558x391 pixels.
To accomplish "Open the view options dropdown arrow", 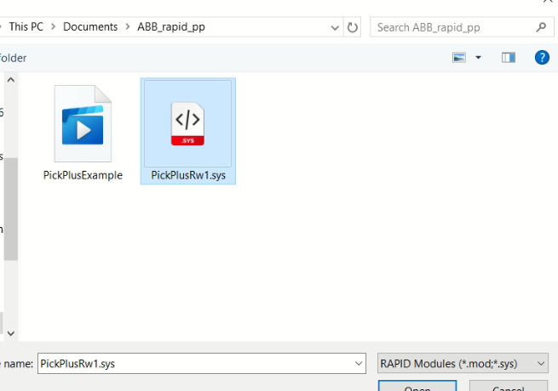I will (x=478, y=57).
